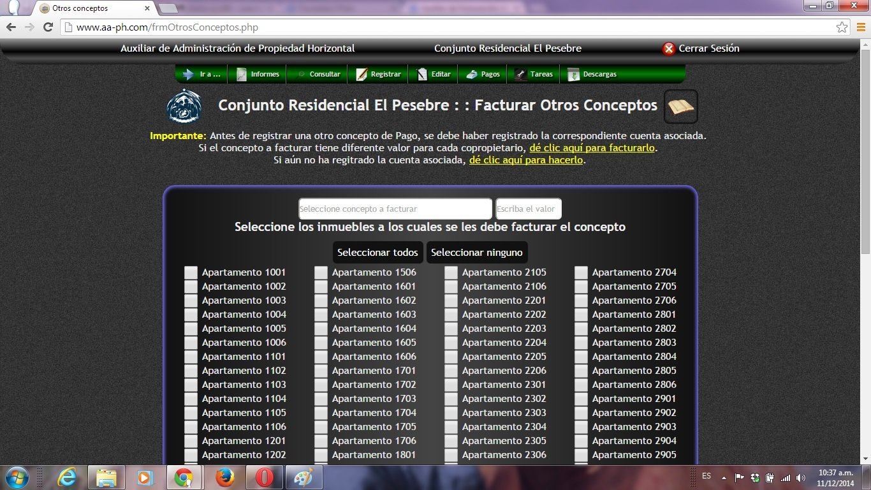
Task: Click the open book help icon
Action: point(680,107)
